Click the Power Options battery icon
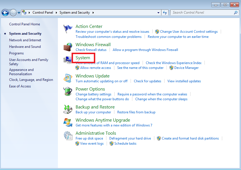241x170 pixels. pos(68,91)
